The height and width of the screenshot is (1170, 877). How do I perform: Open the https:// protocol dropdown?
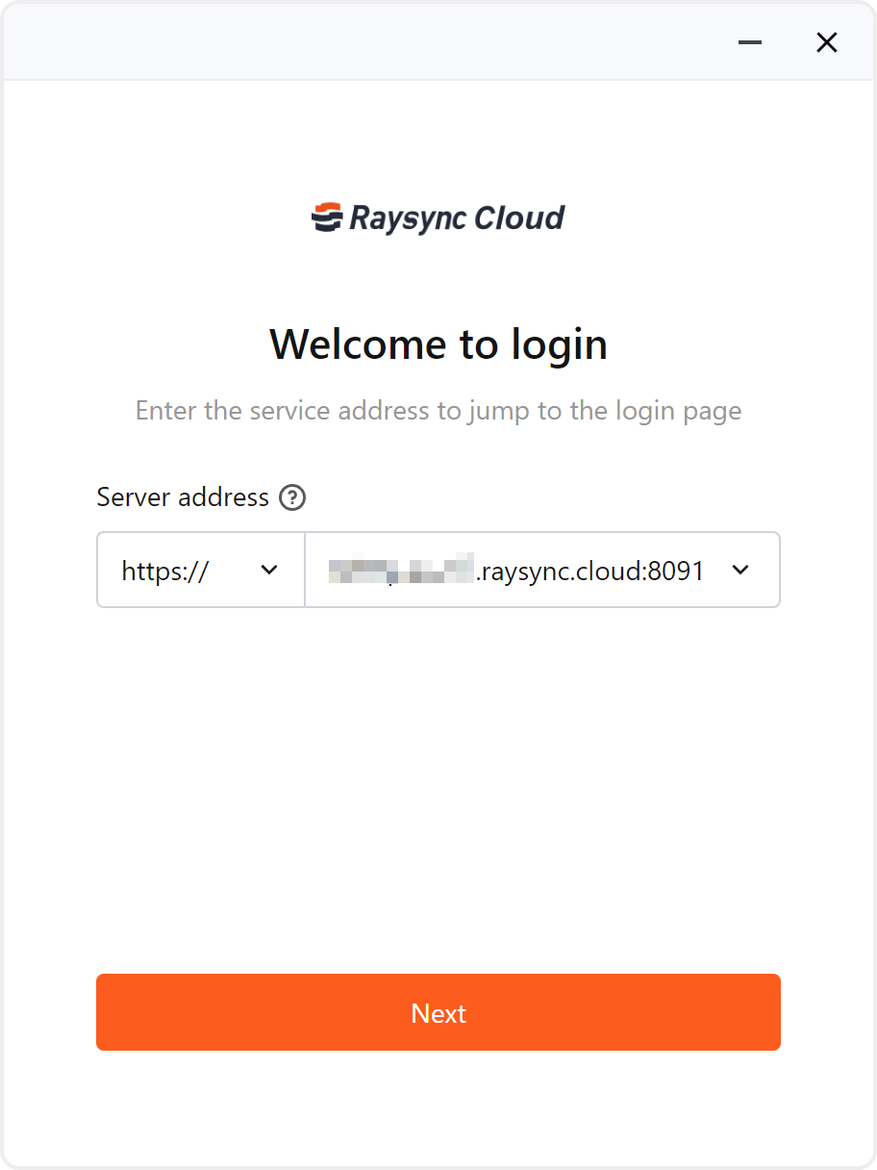(201, 570)
